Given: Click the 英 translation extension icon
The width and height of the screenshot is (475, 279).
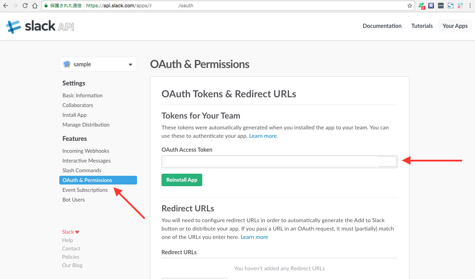Looking at the screenshot, I should click(x=431, y=6).
